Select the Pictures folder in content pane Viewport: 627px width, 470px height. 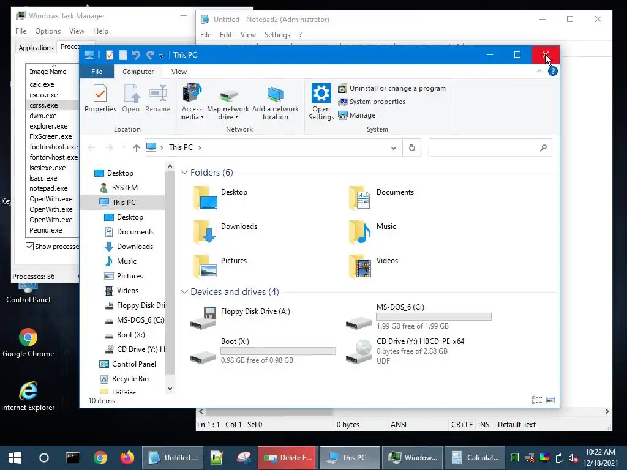pyautogui.click(x=220, y=266)
